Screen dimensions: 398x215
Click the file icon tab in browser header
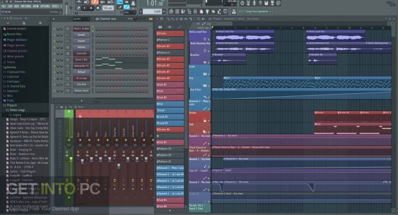point(24,23)
